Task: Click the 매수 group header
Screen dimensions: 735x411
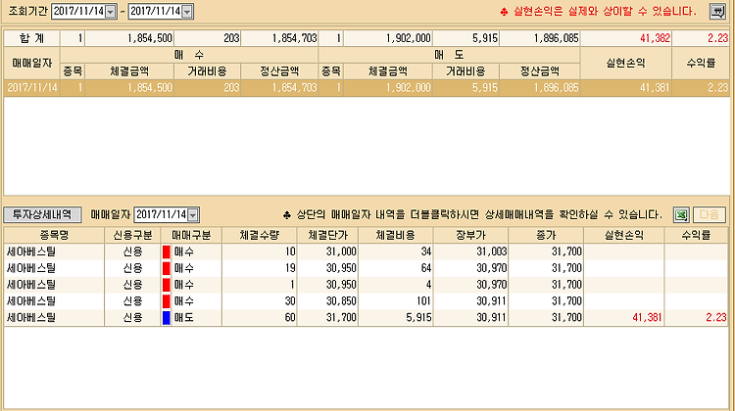Action: [189, 55]
